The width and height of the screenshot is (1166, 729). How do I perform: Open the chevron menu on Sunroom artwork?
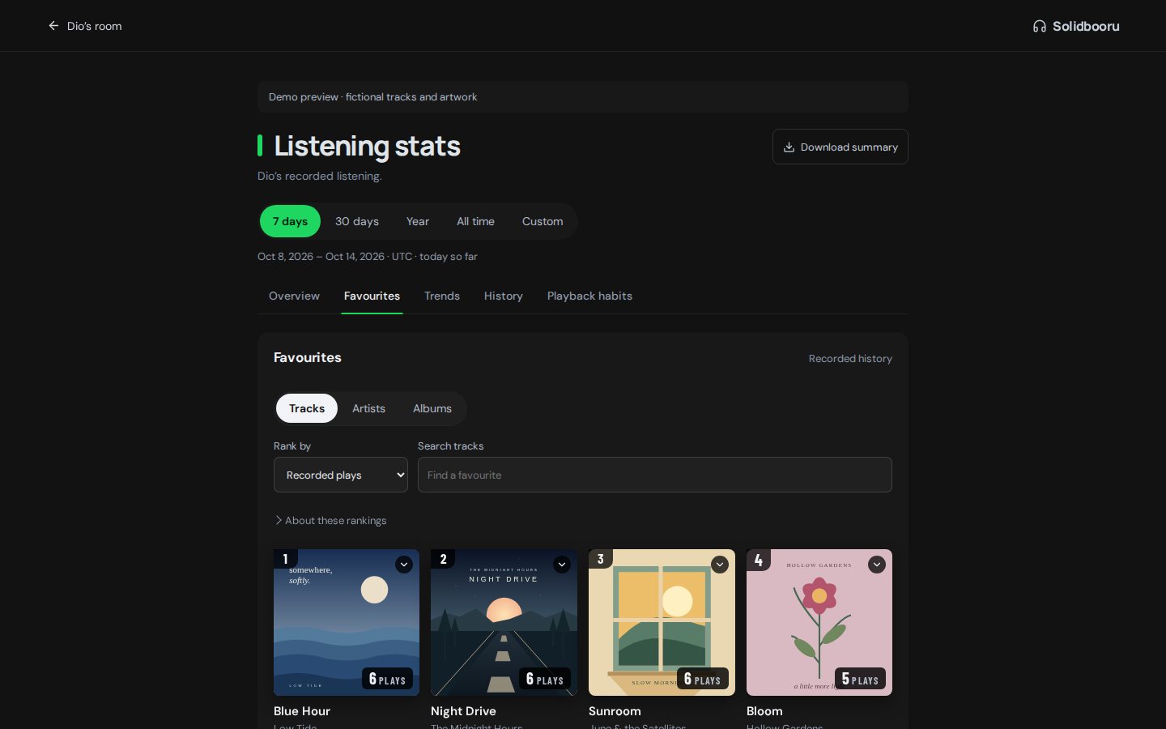click(719, 565)
